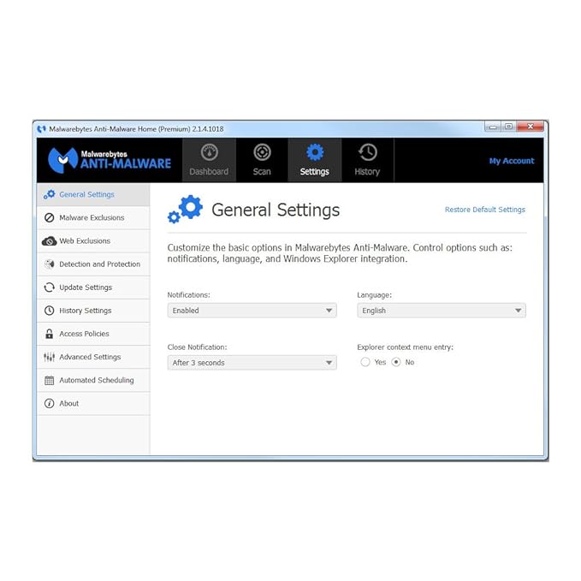Click the Automated Scheduling calendar icon
The image size is (581, 581).
(x=50, y=380)
